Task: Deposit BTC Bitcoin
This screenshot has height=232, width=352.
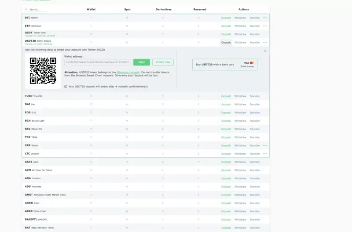Action: tap(226, 18)
